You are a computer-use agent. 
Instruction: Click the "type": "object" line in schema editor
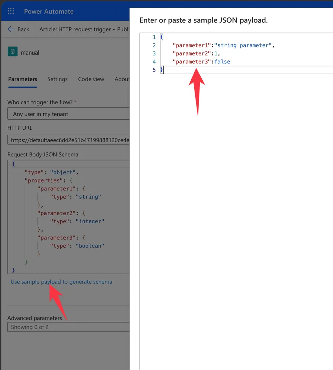tap(51, 172)
